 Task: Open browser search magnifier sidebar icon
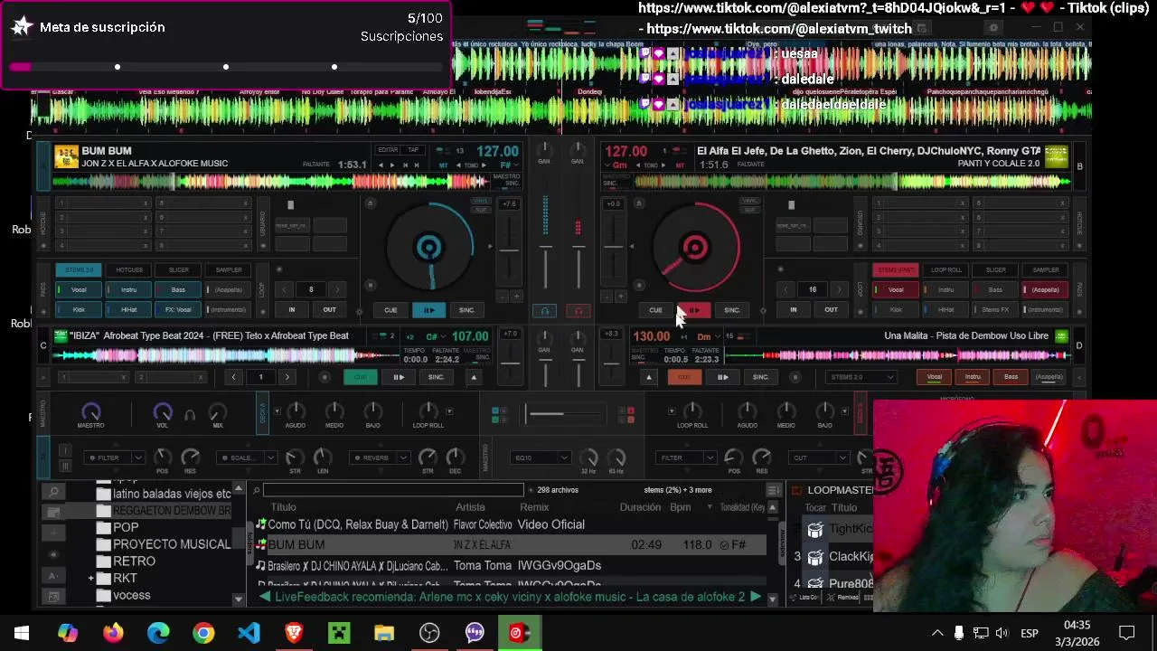tap(53, 492)
